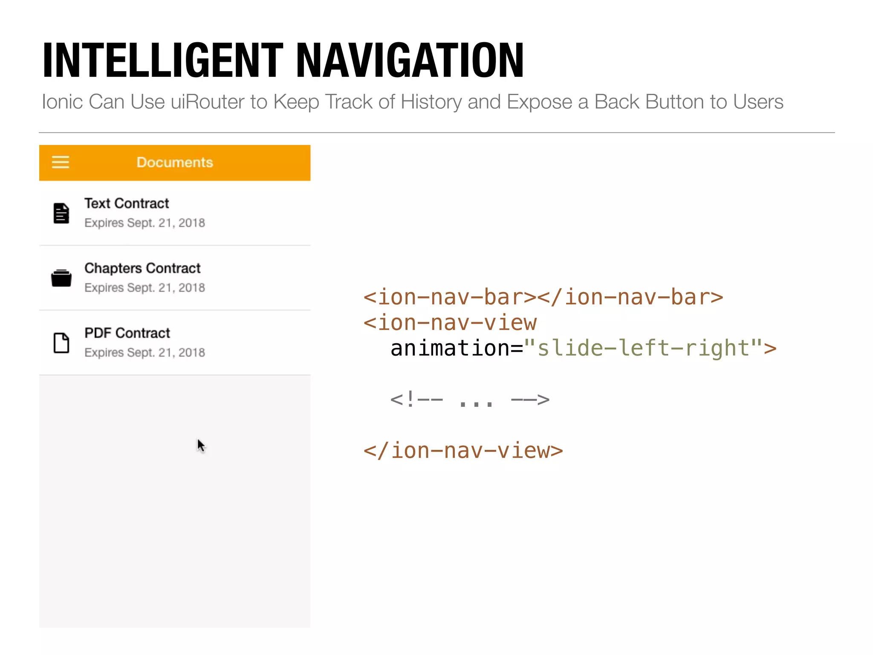873x655 pixels.
Task: Open the PDF Contract title
Action: pyautogui.click(x=127, y=333)
